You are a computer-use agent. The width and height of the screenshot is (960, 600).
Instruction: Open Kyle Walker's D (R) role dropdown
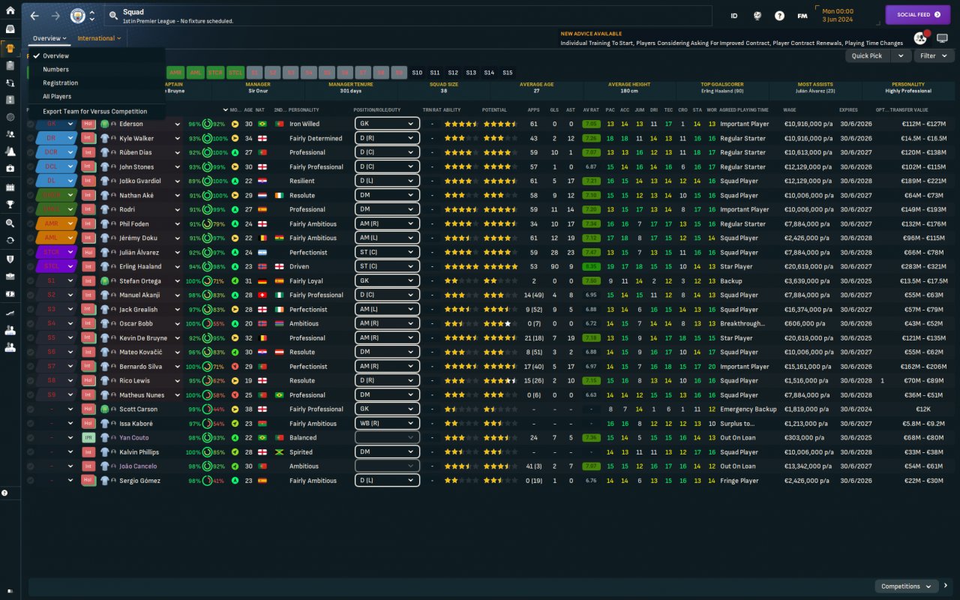(x=387, y=138)
